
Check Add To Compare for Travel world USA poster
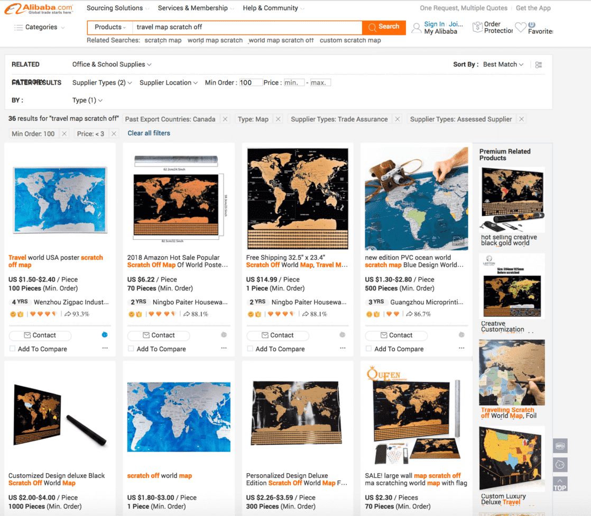[x=13, y=349]
